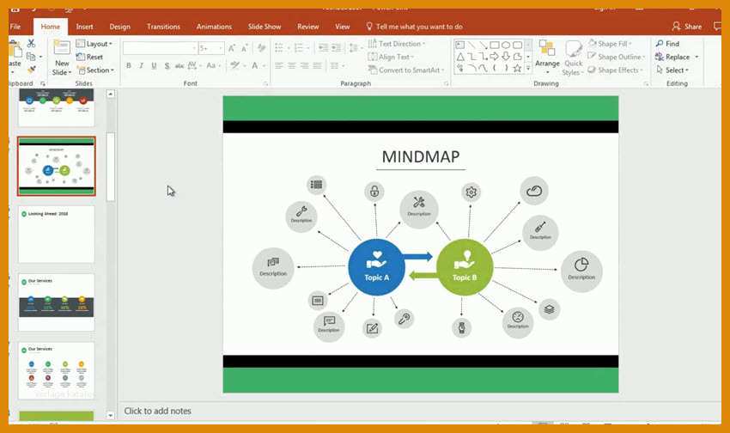Viewport: 730px width, 433px height.
Task: Pick the triangle shape in the gallery
Action: coord(460,57)
